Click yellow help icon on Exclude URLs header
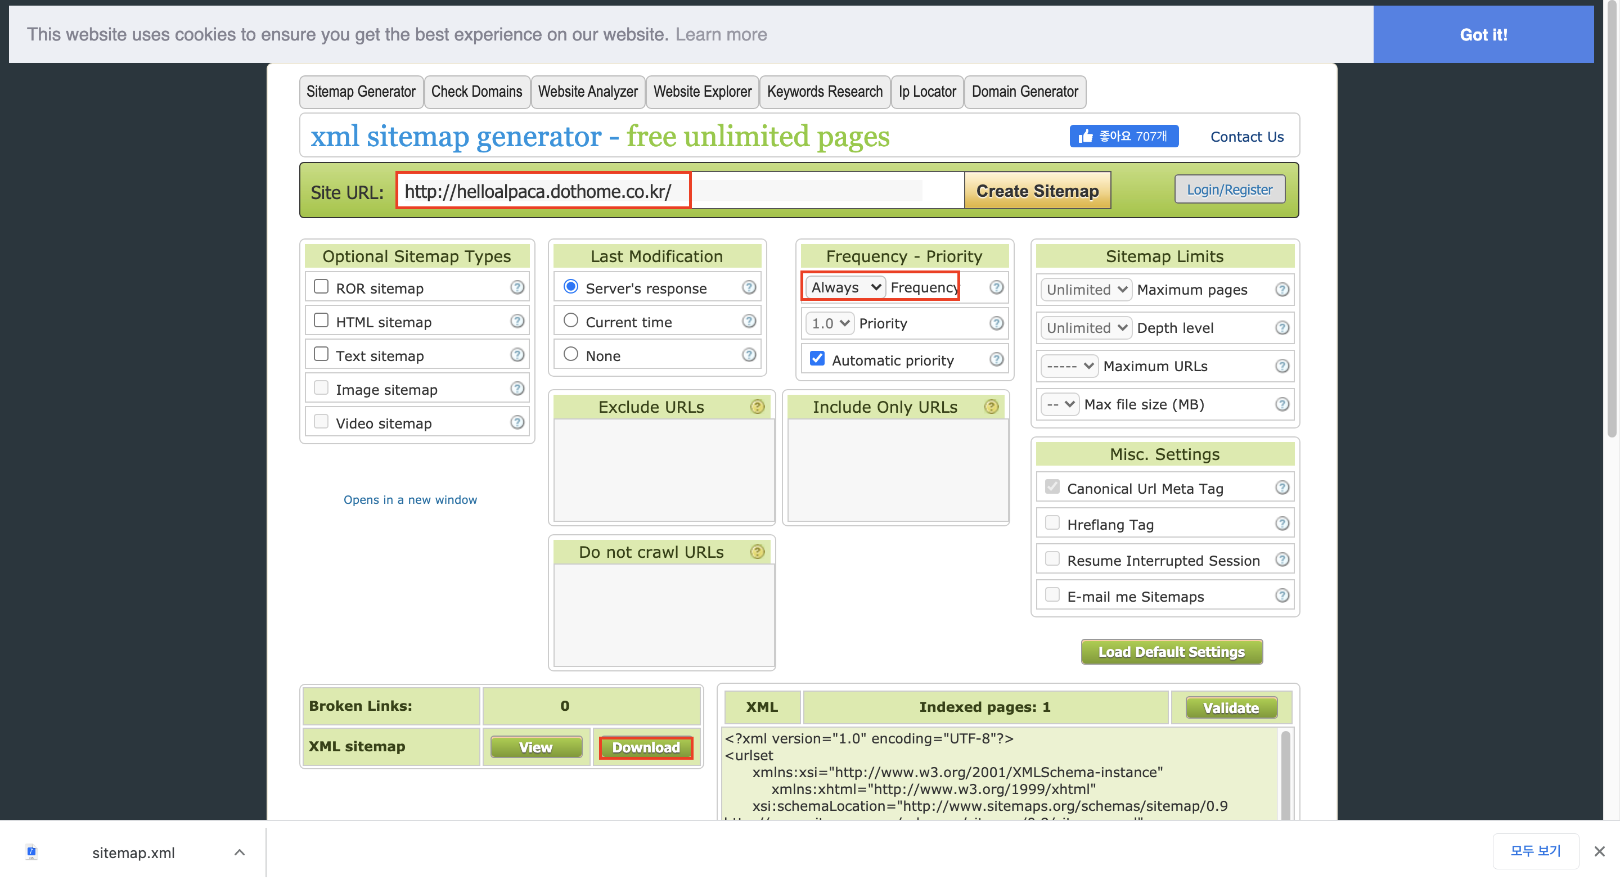Image resolution: width=1620 pixels, height=884 pixels. pyautogui.click(x=757, y=407)
